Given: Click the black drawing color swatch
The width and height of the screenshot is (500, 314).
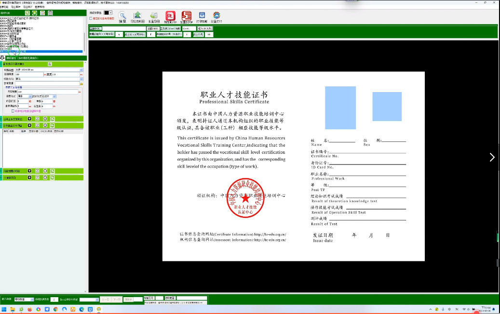Looking at the screenshot, I should 107,13.
